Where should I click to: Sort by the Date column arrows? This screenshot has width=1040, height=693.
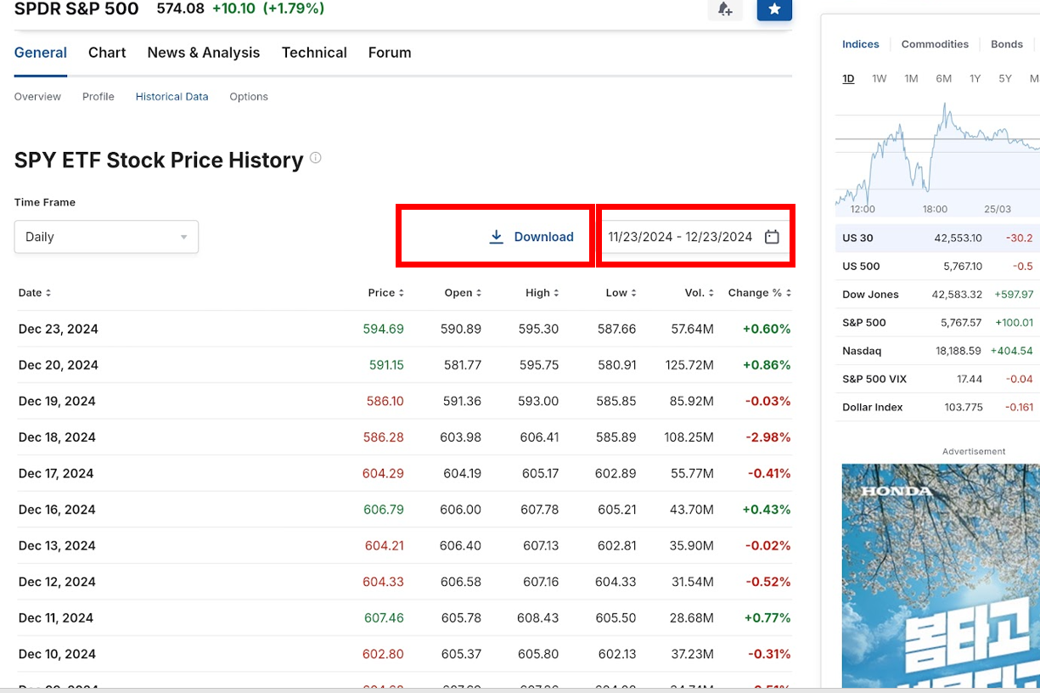[48, 293]
